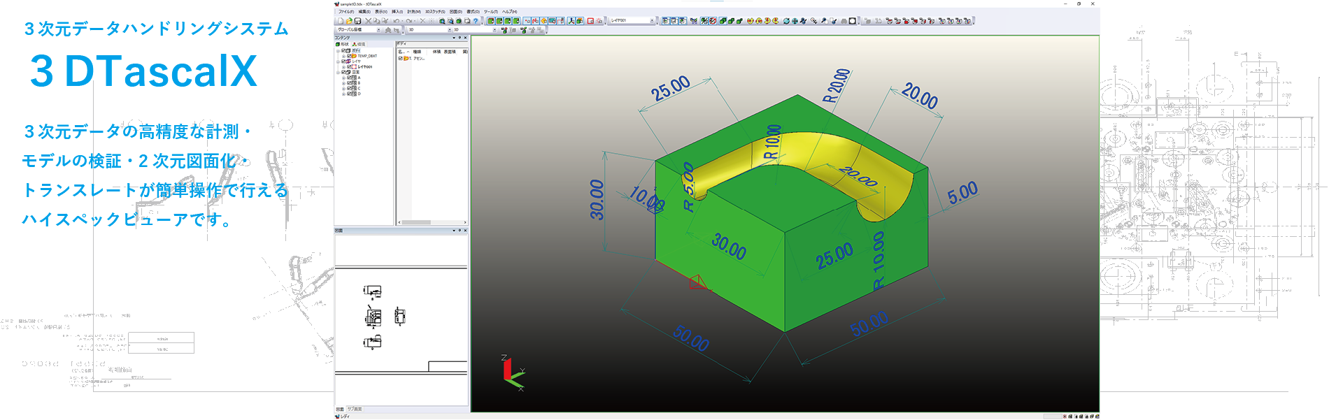
Task: Click the horizontal scrollbar in ボディ list
Action: point(432,222)
